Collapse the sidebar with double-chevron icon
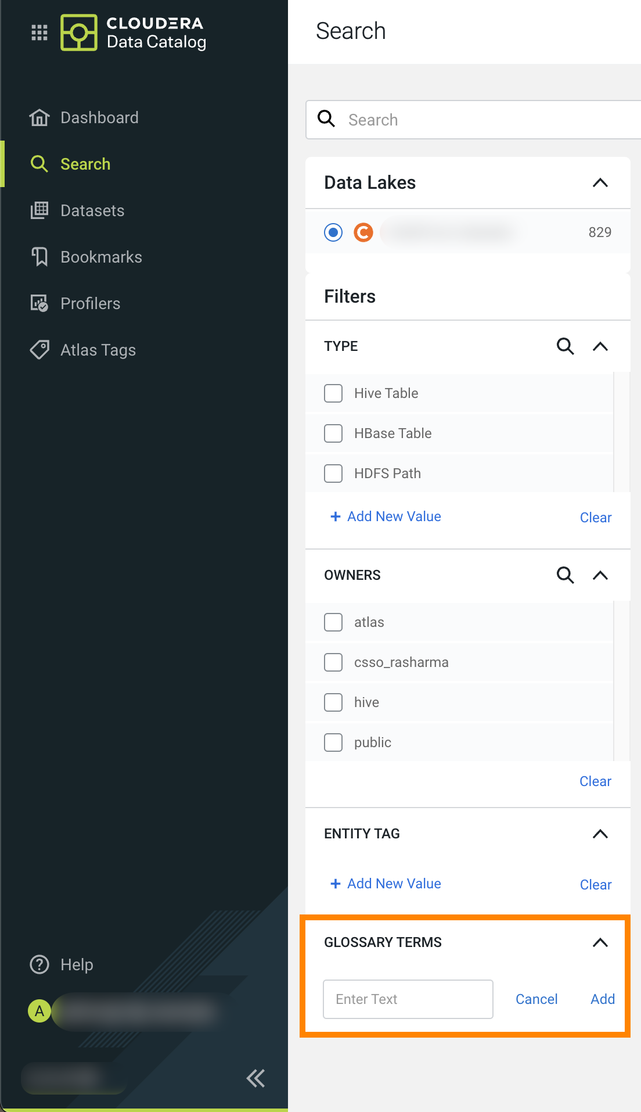This screenshot has width=641, height=1112. [255, 1078]
